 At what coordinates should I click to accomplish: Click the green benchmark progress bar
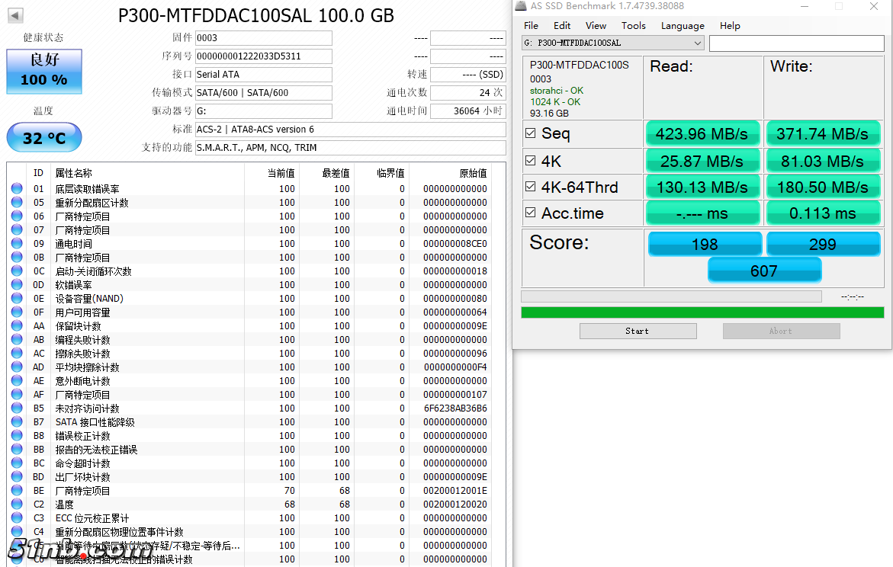click(x=702, y=312)
